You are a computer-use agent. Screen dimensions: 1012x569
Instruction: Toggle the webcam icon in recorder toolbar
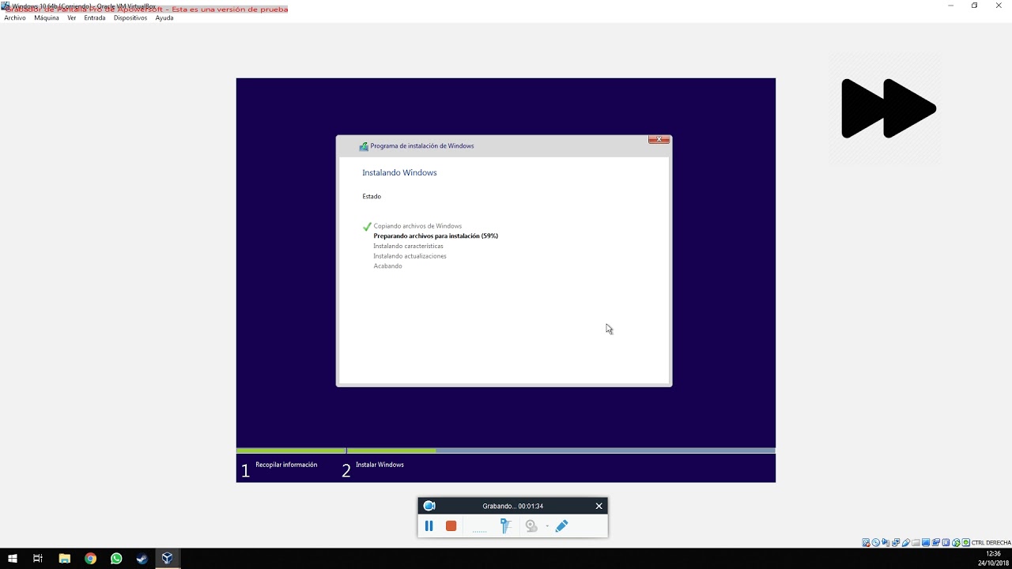(x=532, y=526)
